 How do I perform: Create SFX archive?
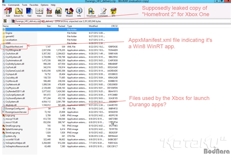(x=114, y=12)
